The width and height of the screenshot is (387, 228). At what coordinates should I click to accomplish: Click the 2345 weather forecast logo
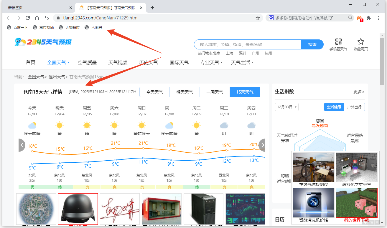tap(43, 42)
